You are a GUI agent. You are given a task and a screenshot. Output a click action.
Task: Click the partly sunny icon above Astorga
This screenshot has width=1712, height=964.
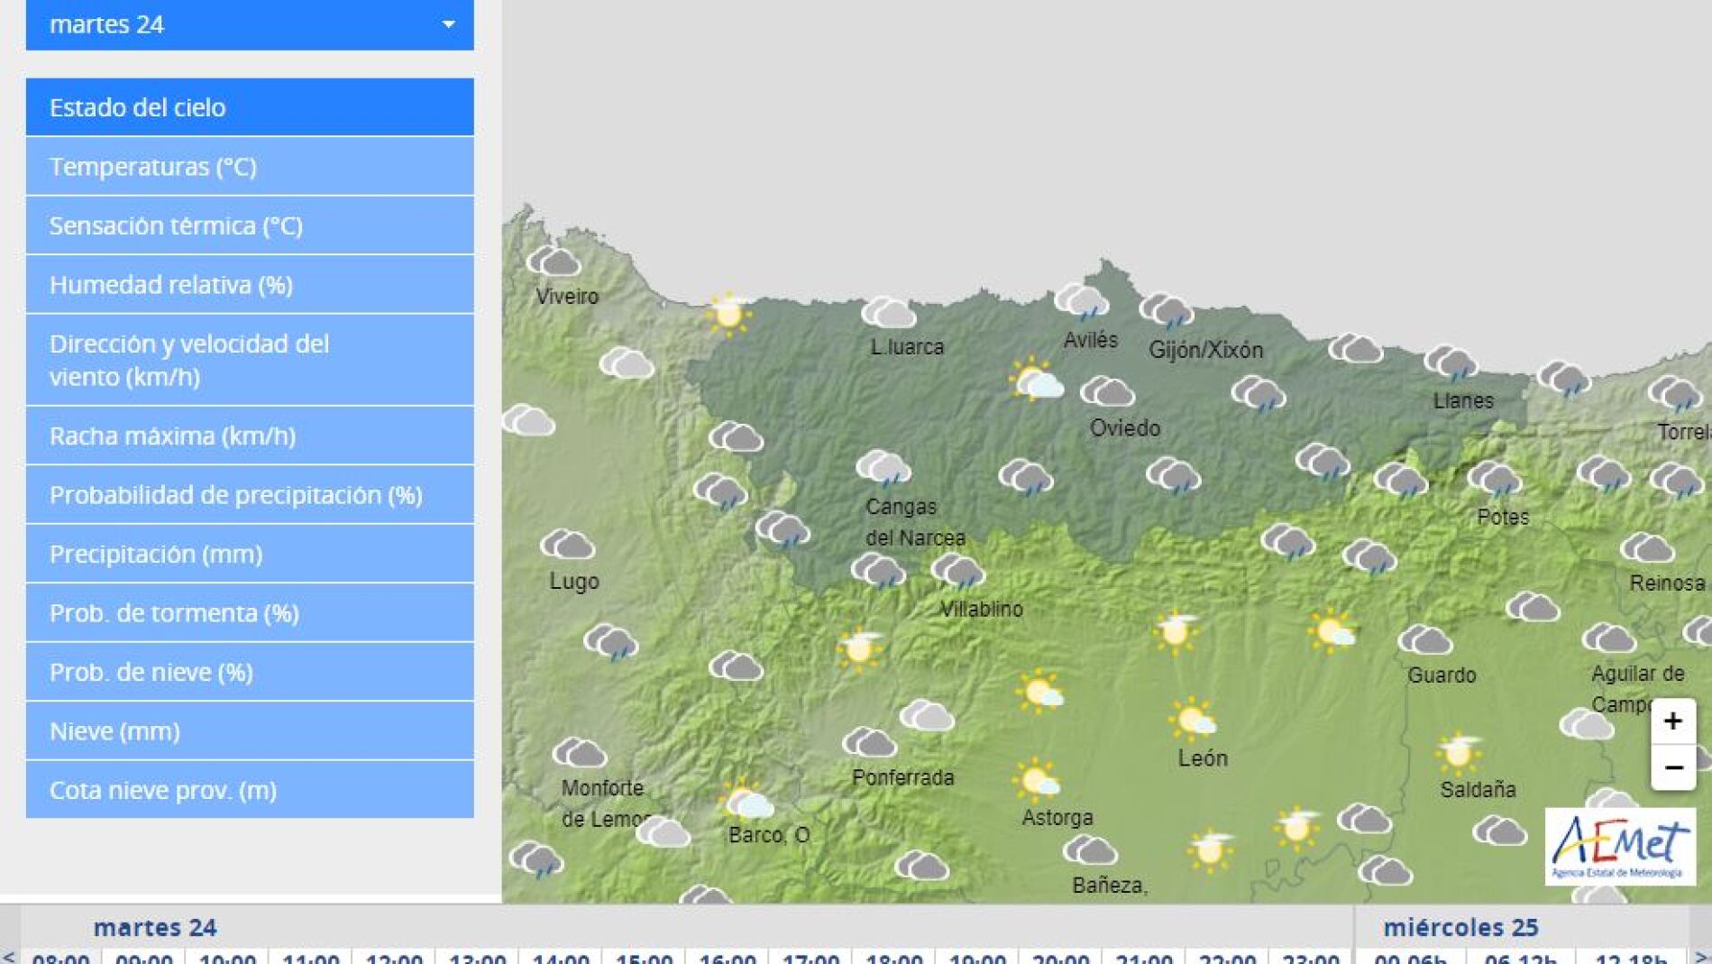click(x=1036, y=780)
